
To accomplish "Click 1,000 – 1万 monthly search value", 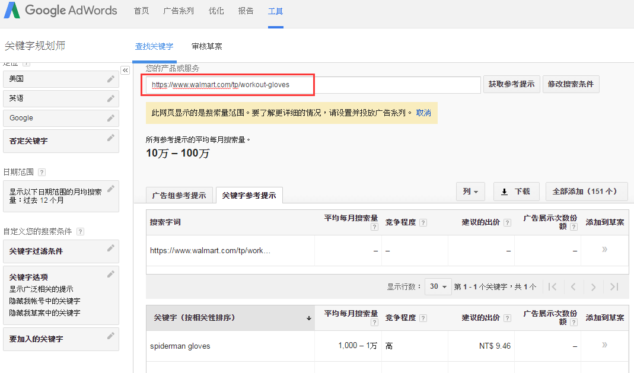I will 358,346.
